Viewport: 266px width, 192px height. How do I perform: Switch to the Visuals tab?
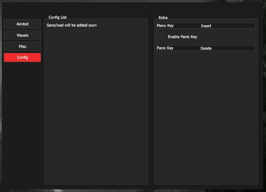[22, 35]
